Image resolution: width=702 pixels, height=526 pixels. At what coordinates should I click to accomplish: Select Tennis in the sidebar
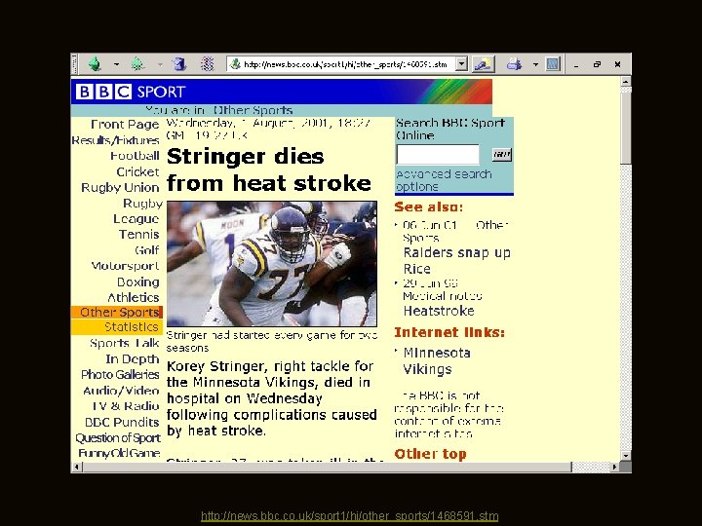coord(138,235)
